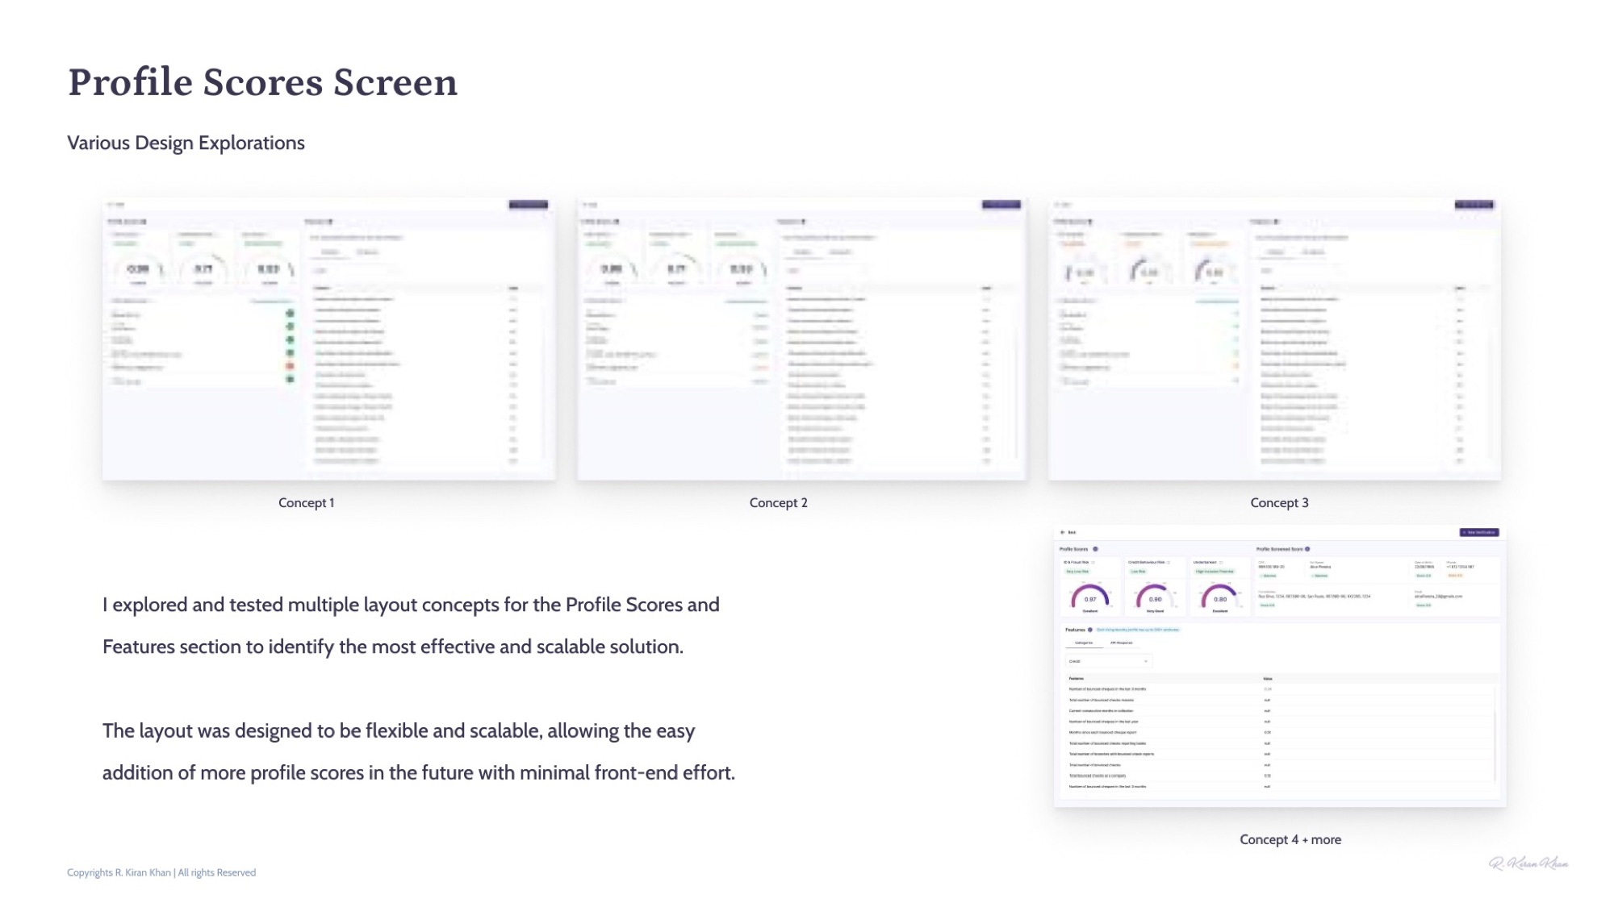Click the first features table row in Concept 4
1614x907 pixels.
coord(1280,689)
